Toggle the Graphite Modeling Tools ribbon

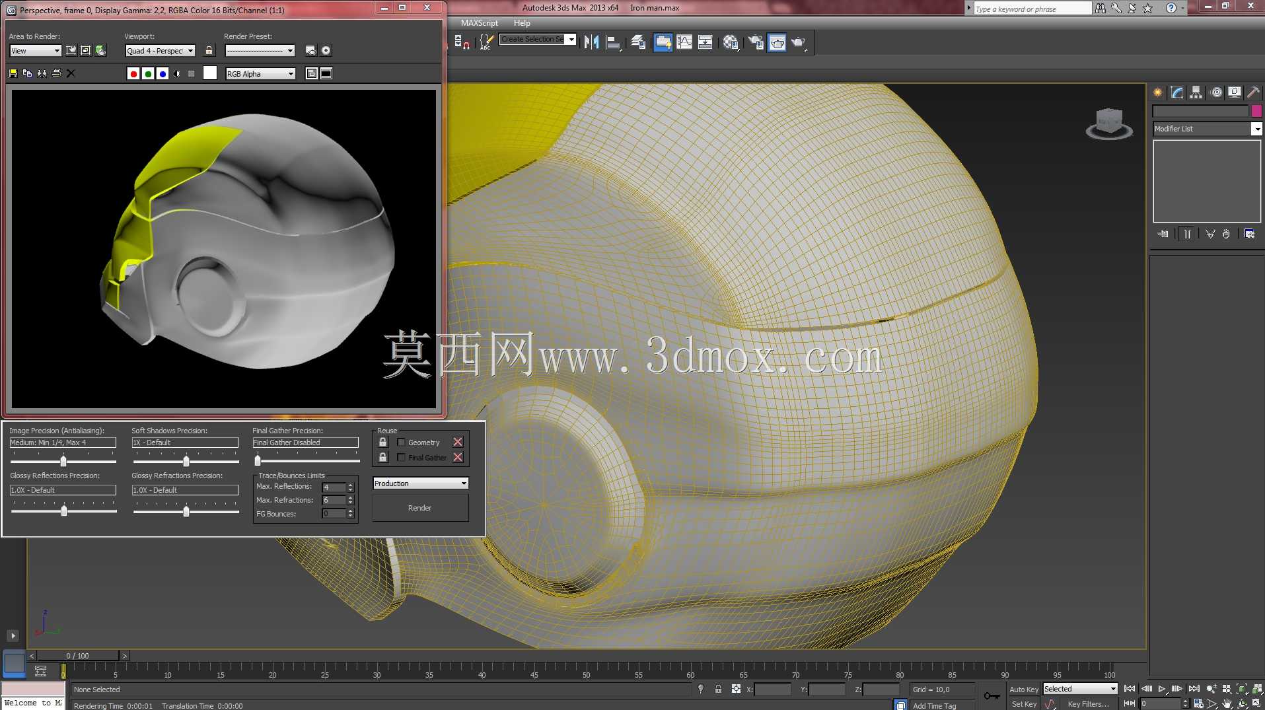(x=663, y=42)
